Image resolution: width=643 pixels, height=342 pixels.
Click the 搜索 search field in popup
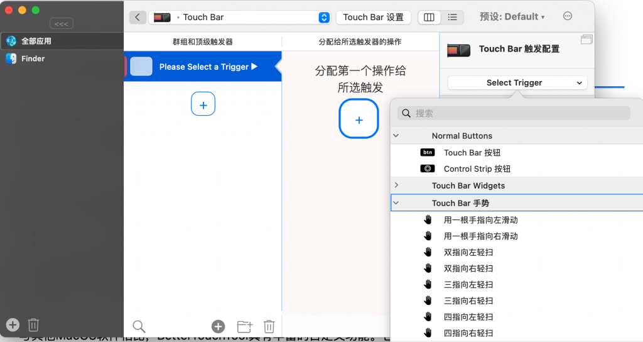point(514,113)
